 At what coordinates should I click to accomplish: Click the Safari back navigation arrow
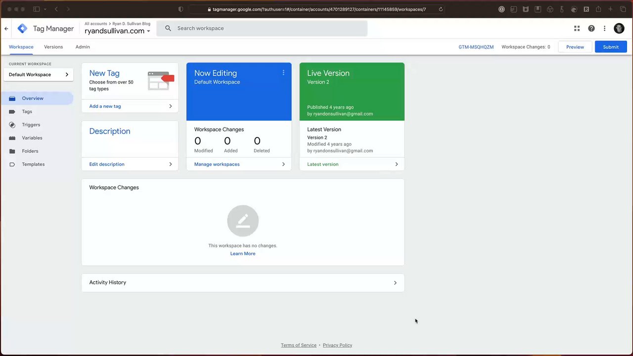point(56,9)
